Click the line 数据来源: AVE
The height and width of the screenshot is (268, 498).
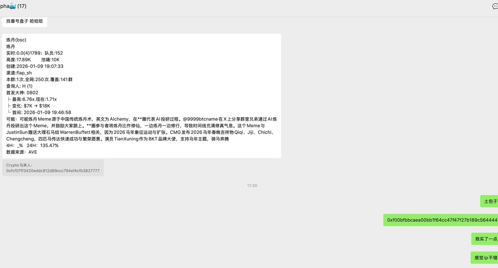pos(22,152)
